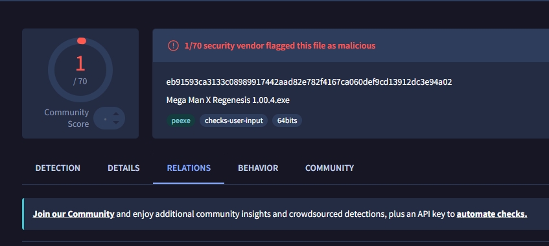Open the COMMUNITY tab
The image size is (549, 246).
(329, 168)
